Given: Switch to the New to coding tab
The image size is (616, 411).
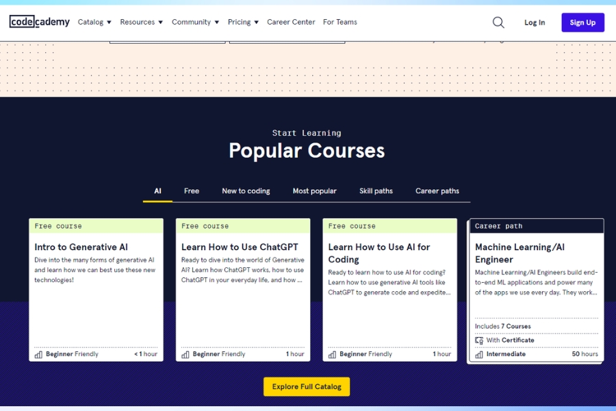Looking at the screenshot, I should 246,191.
